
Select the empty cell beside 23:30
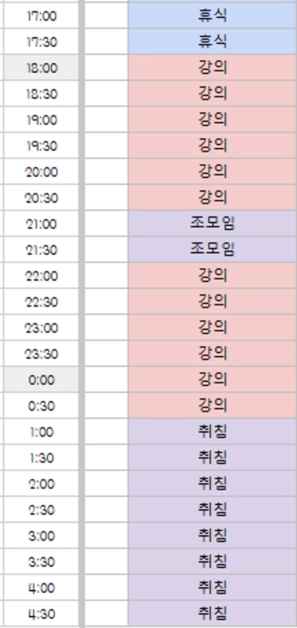coord(106,354)
